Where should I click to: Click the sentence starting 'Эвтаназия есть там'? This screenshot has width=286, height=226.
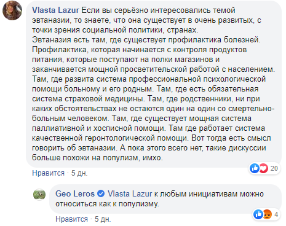tap(146, 40)
